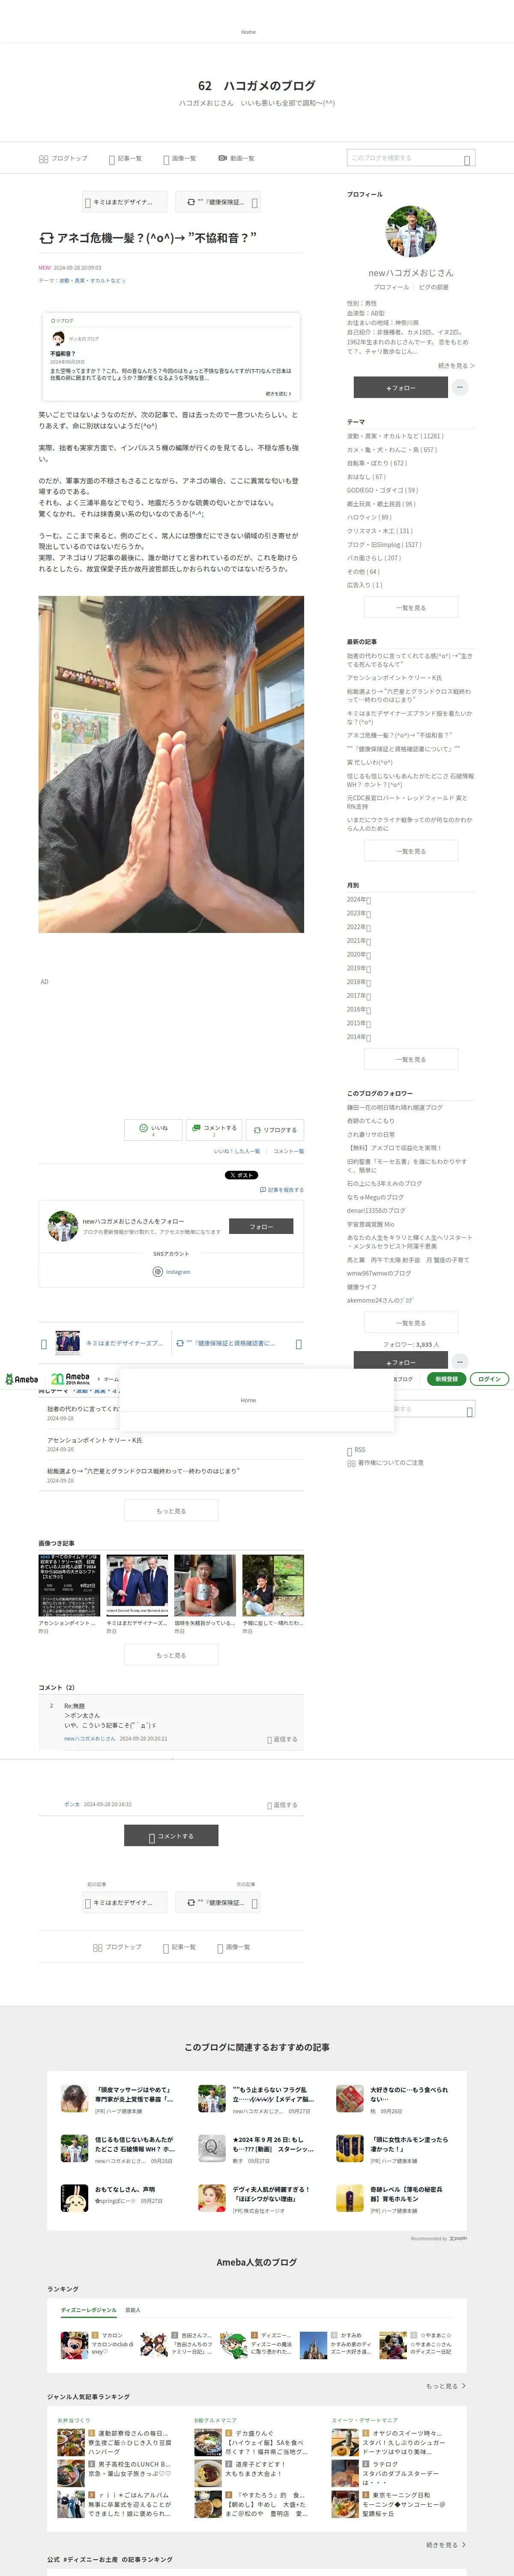Image resolution: width=514 pixels, height=2576 pixels.
Task: Click the 記事を報告する flag icon link
Action: coord(281,1190)
